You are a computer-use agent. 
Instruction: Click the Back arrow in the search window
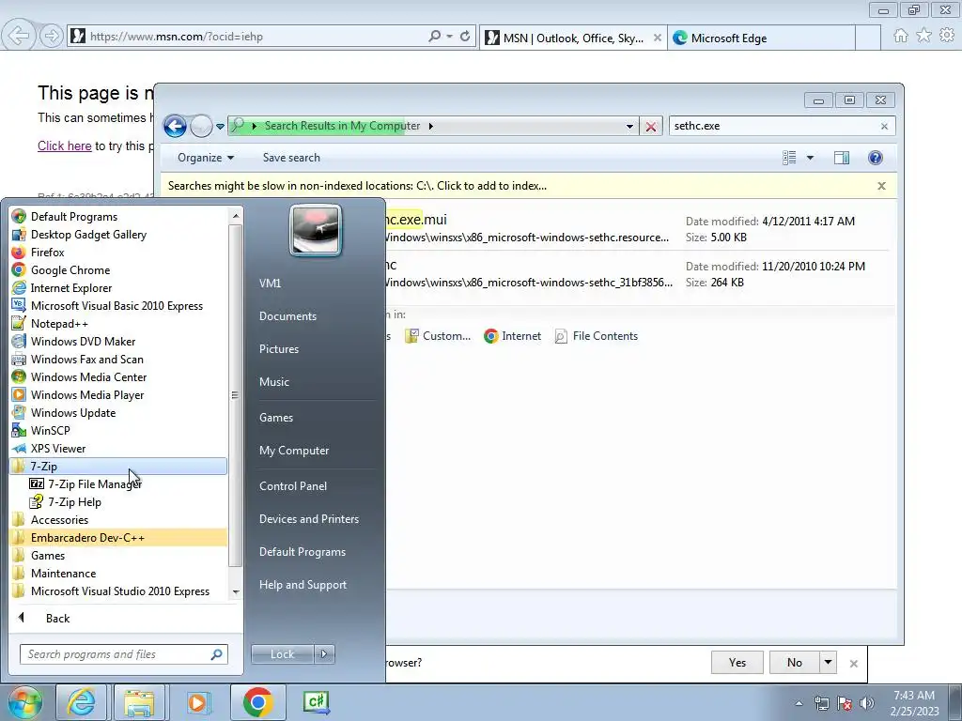click(x=175, y=127)
